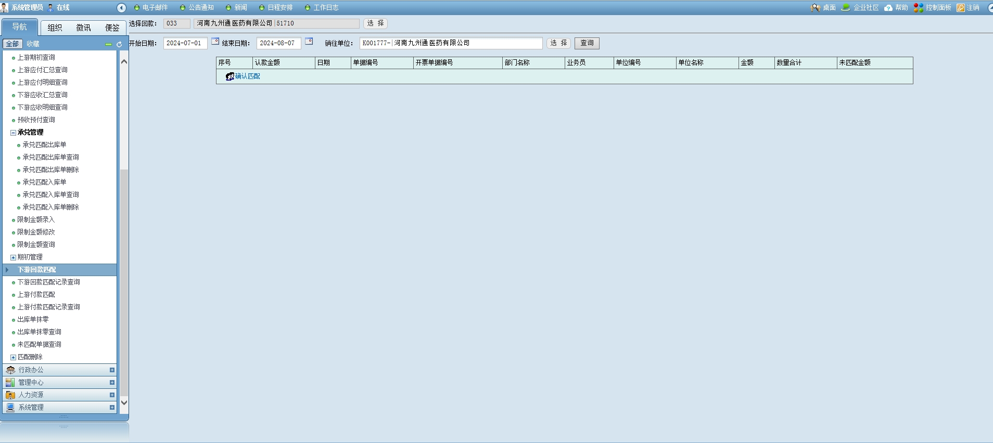Click the 桌面 desktop icon
Image resolution: width=993 pixels, height=443 pixels.
(x=816, y=8)
